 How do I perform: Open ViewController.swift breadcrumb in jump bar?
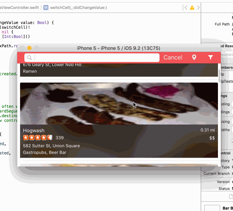[19, 8]
